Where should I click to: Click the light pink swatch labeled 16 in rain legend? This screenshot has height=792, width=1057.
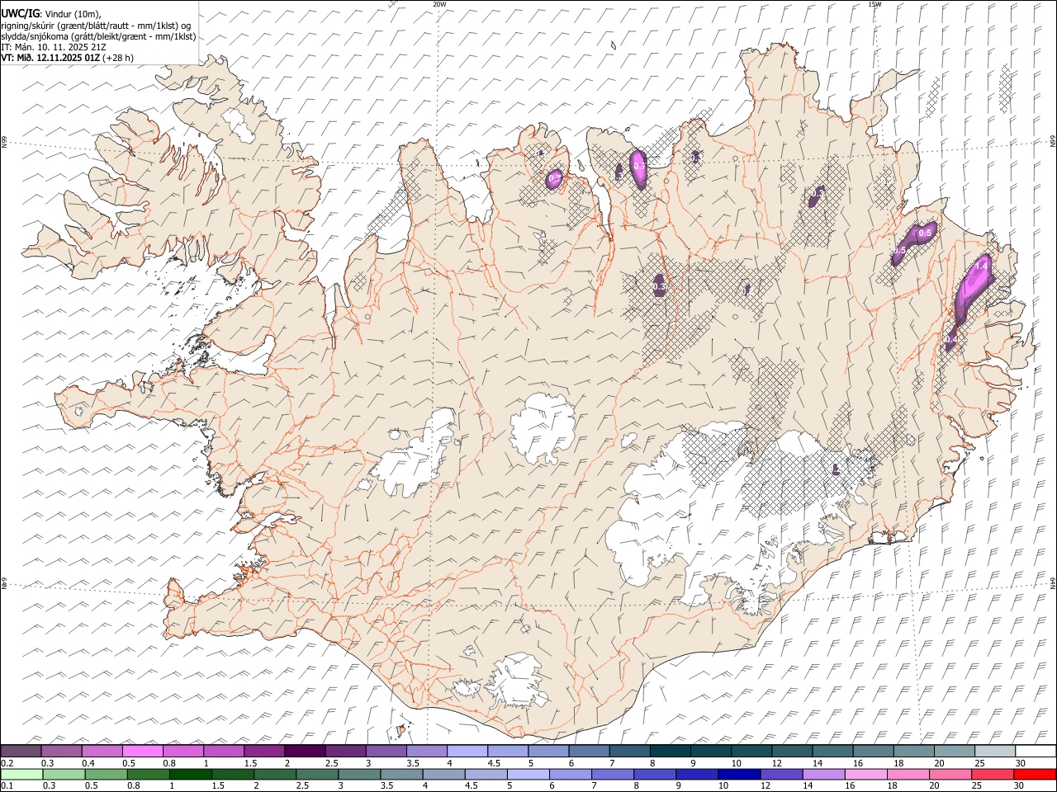[865, 774]
